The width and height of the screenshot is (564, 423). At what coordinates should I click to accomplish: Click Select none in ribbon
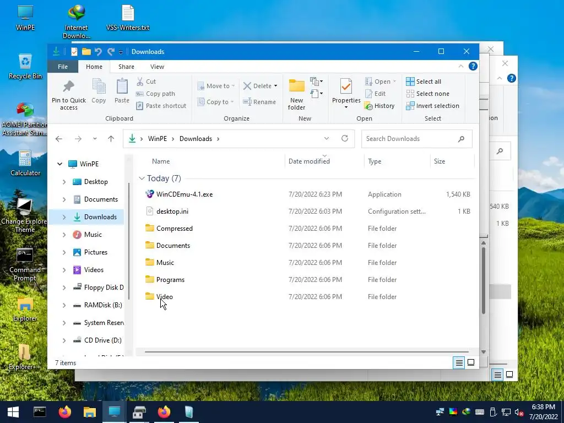point(427,94)
